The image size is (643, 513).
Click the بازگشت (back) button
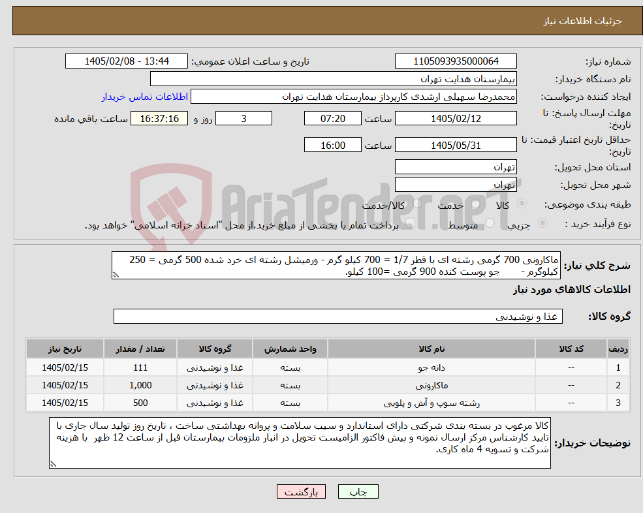click(301, 491)
